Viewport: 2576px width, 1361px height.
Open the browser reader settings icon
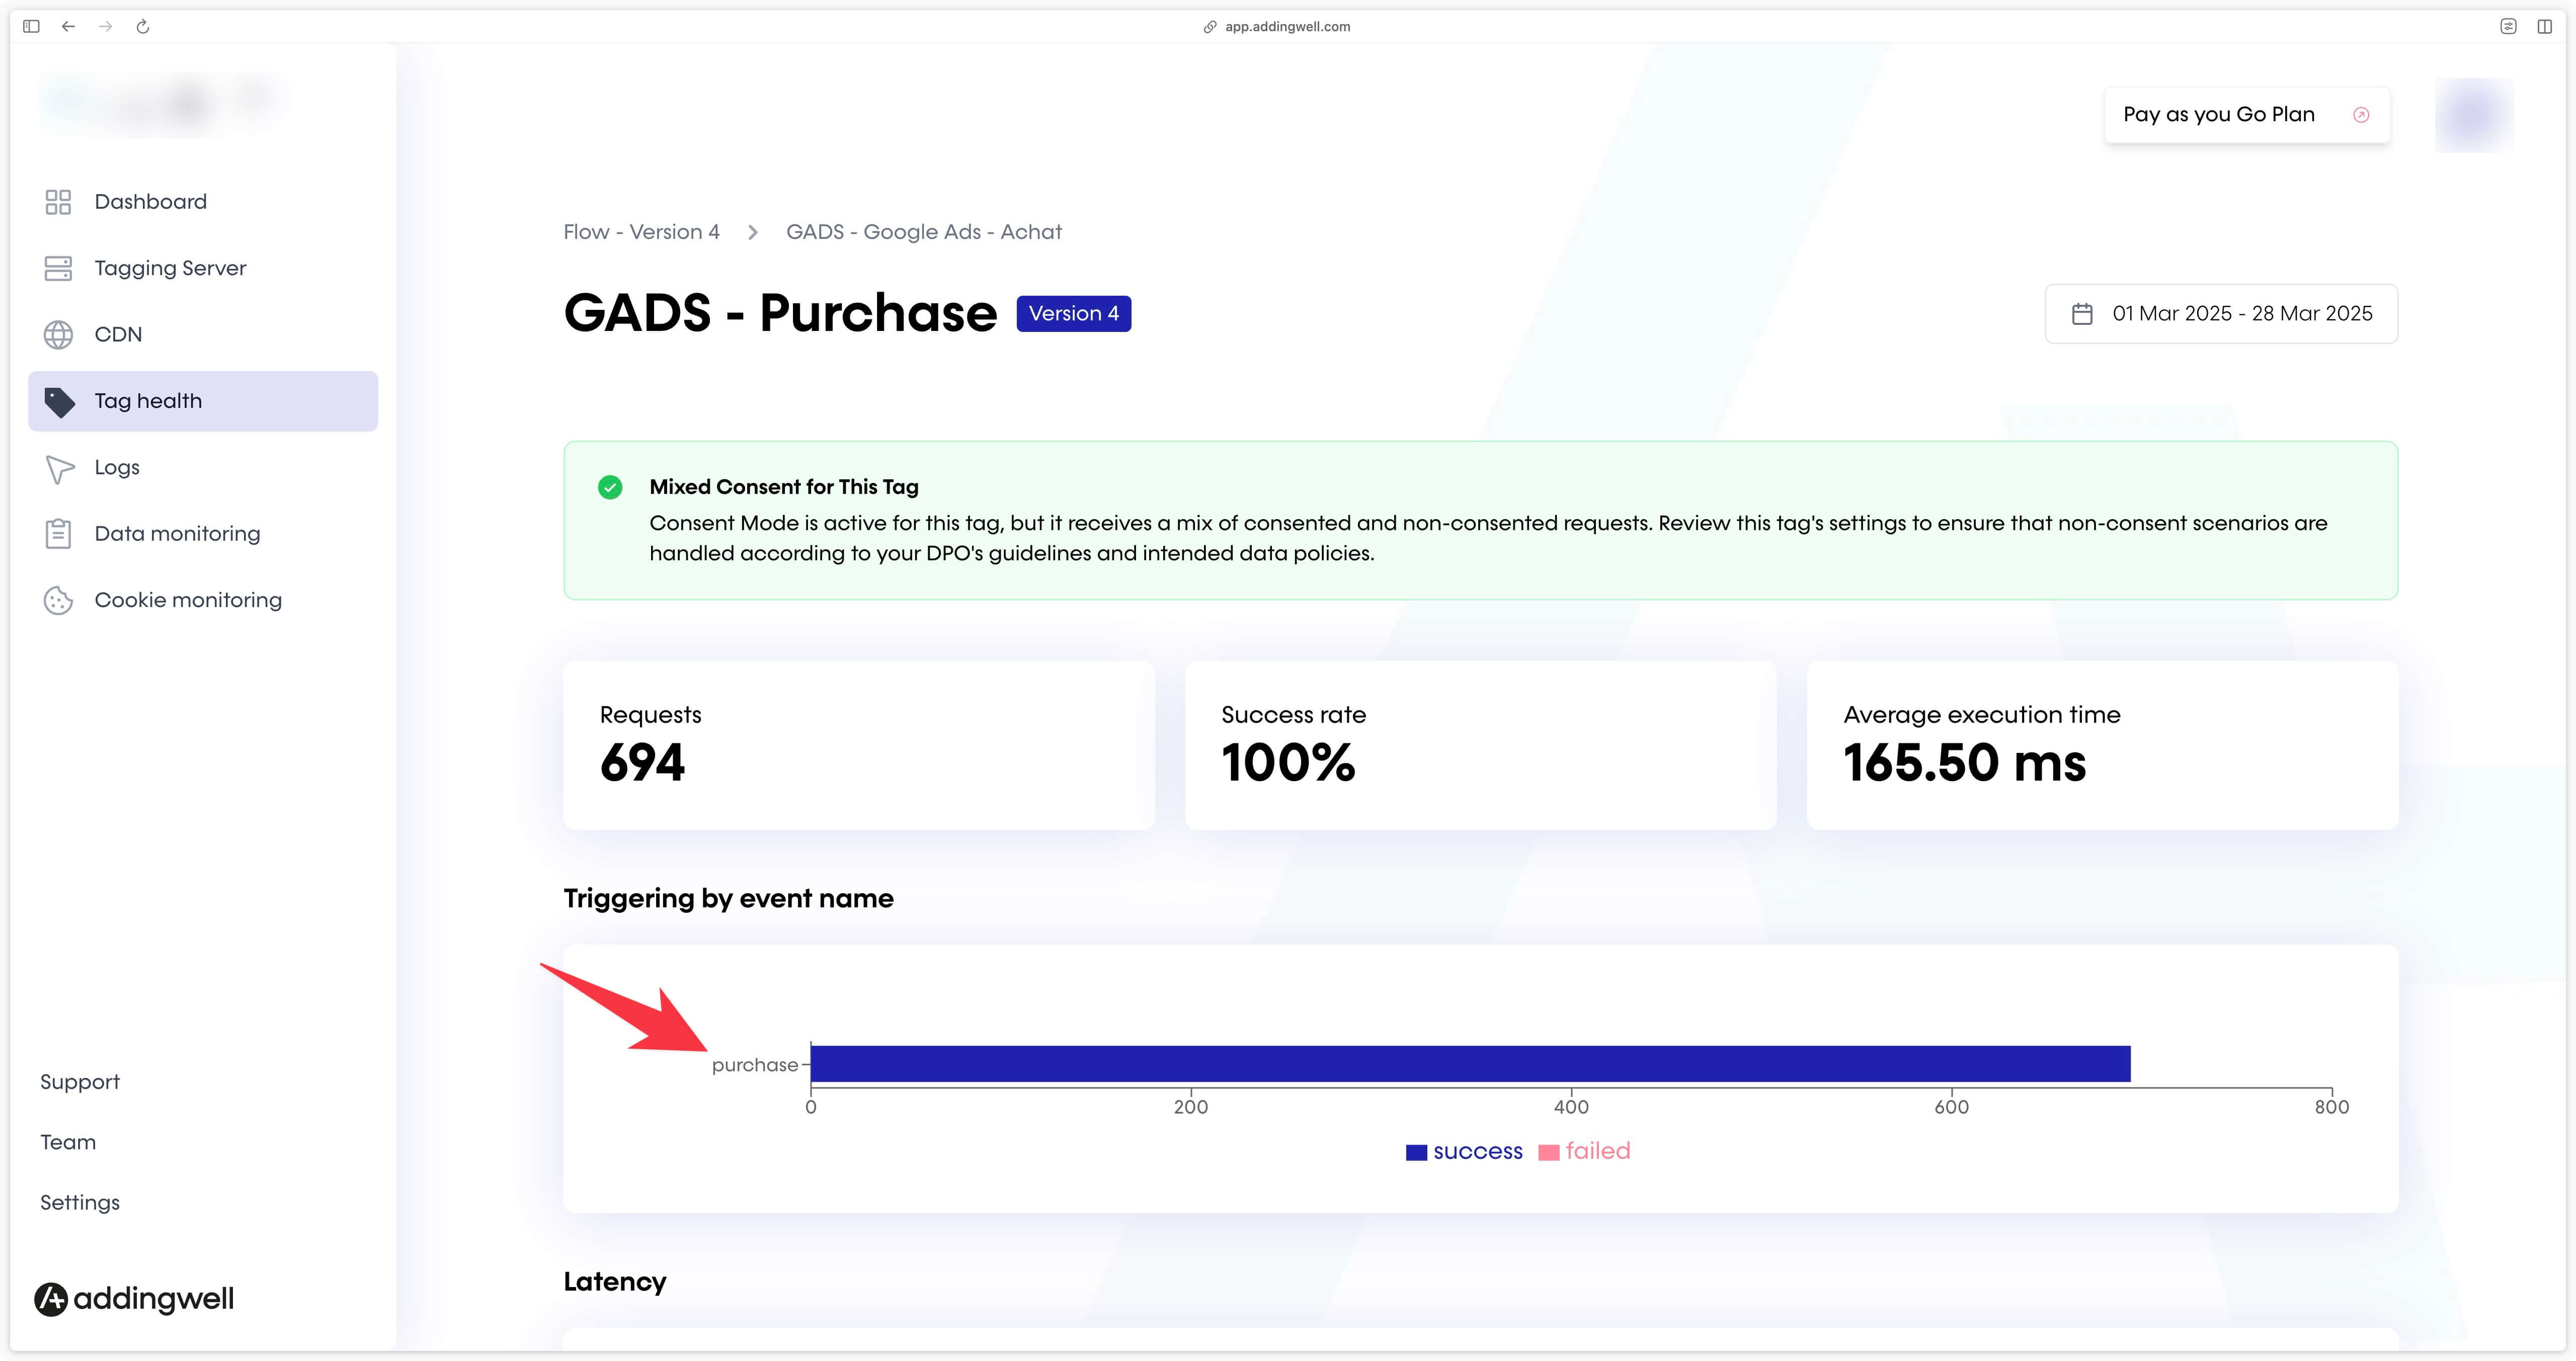pos(2508,26)
